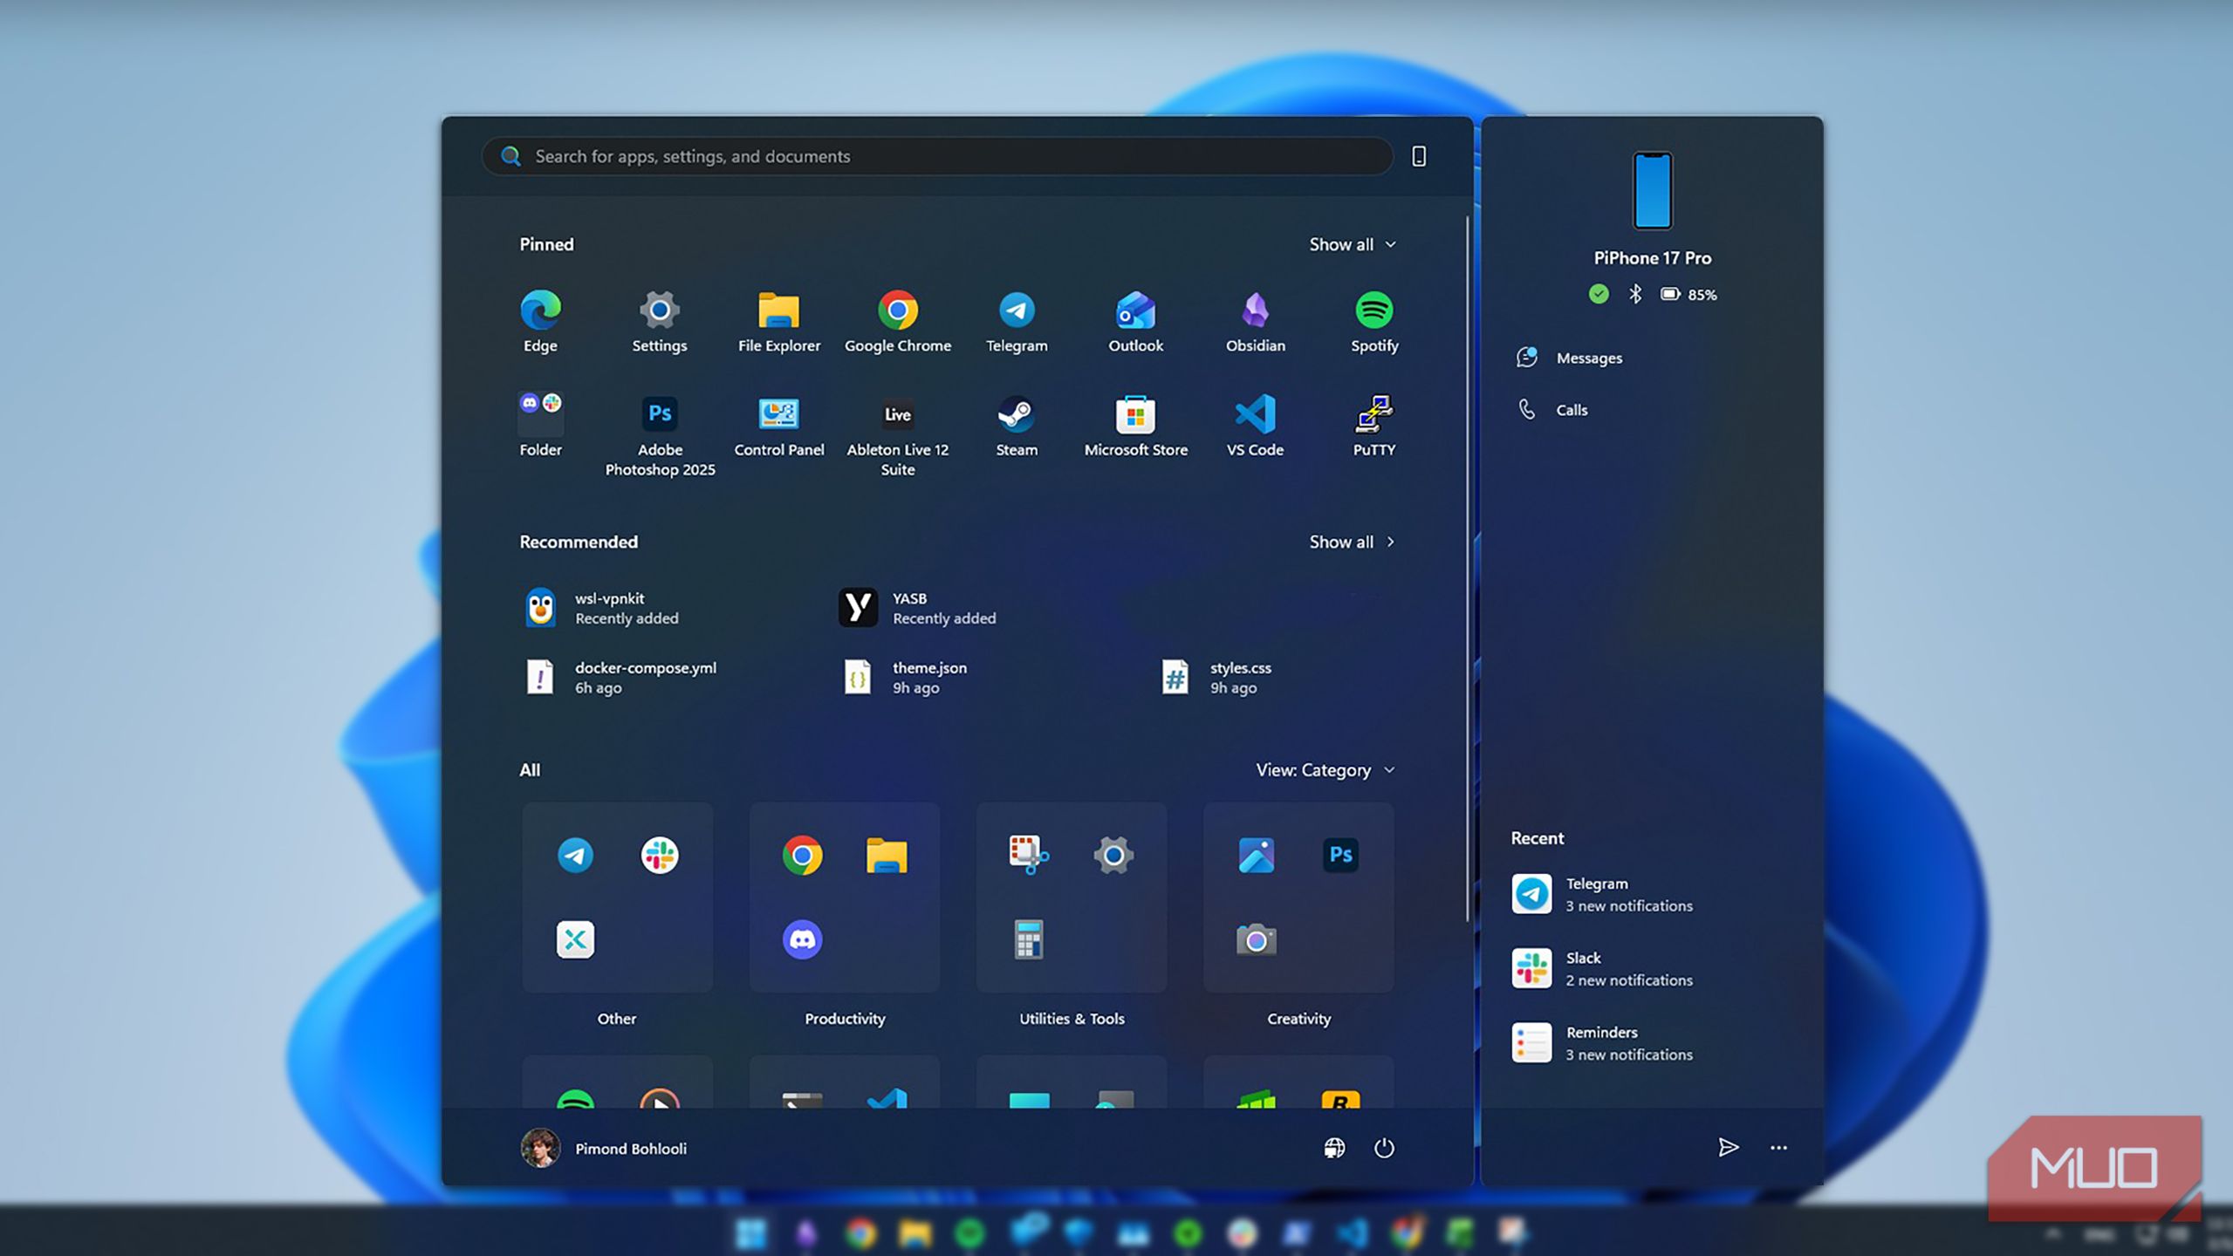2233x1256 pixels.
Task: Click the Pimond Bohlooli account name
Action: [x=631, y=1149]
